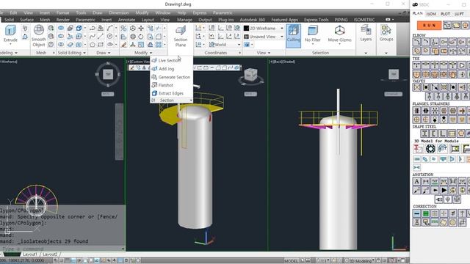This screenshot has height=264, width=470.
Task: Switch to the Render ribbon tab
Action: click(63, 20)
